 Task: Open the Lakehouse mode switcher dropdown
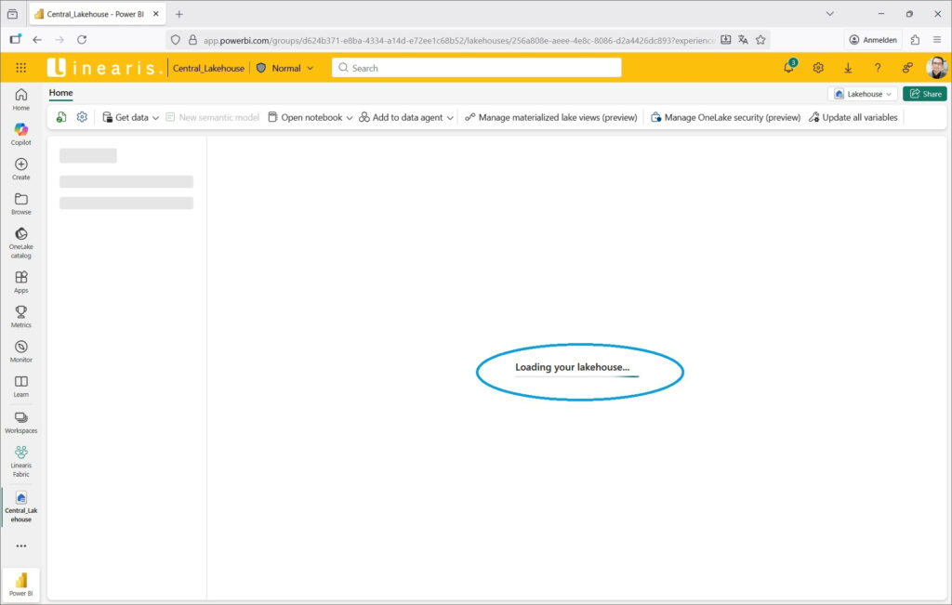[x=863, y=94]
